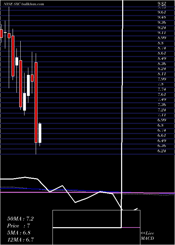Viewport: 175px width, 245px height.
Task: Select the 8.74 price label
Action: (x=162, y=48)
